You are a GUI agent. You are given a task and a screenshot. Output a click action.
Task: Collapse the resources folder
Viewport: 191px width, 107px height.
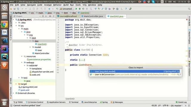pos(22,56)
